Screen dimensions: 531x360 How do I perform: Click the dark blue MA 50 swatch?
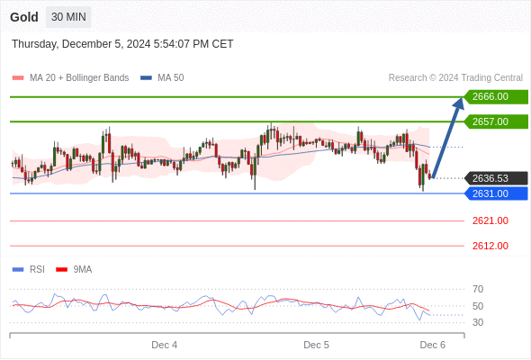point(146,78)
